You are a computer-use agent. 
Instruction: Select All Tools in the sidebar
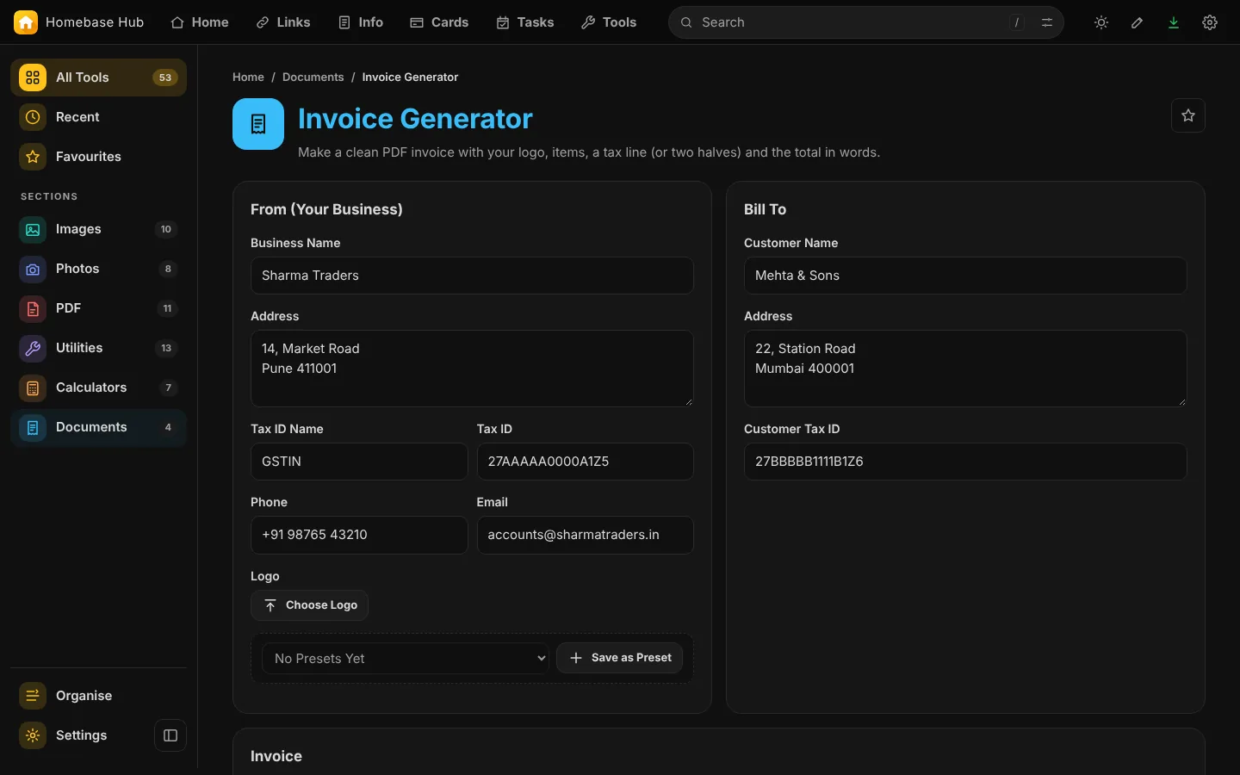pos(98,77)
